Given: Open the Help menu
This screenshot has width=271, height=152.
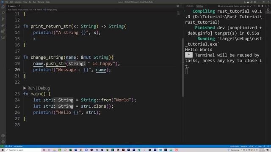Looking at the screenshot, I should [x=48, y=2].
